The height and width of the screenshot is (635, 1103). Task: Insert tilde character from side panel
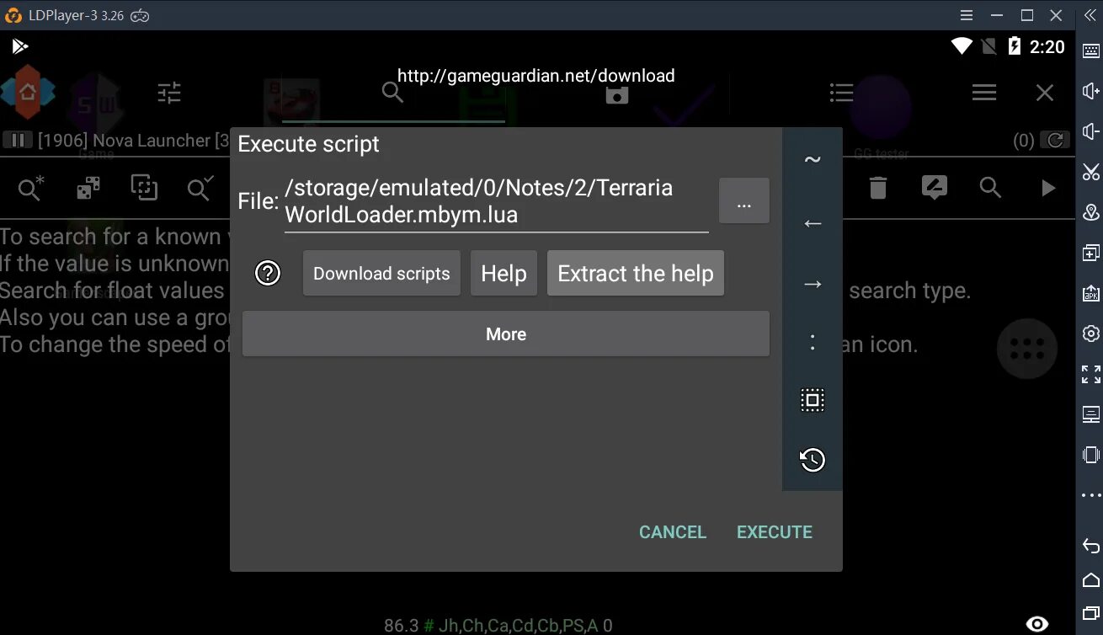[x=813, y=159]
